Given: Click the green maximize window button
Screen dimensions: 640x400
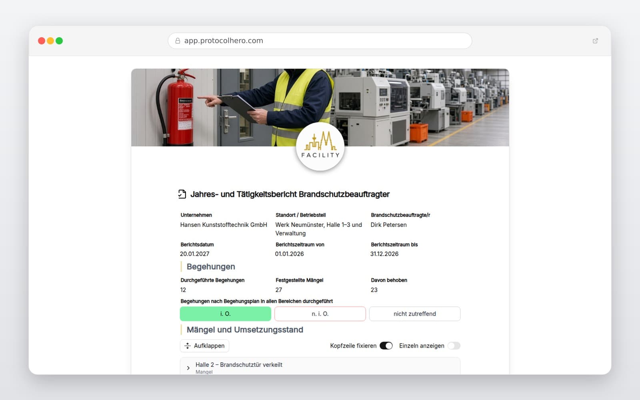Looking at the screenshot, I should [x=59, y=41].
